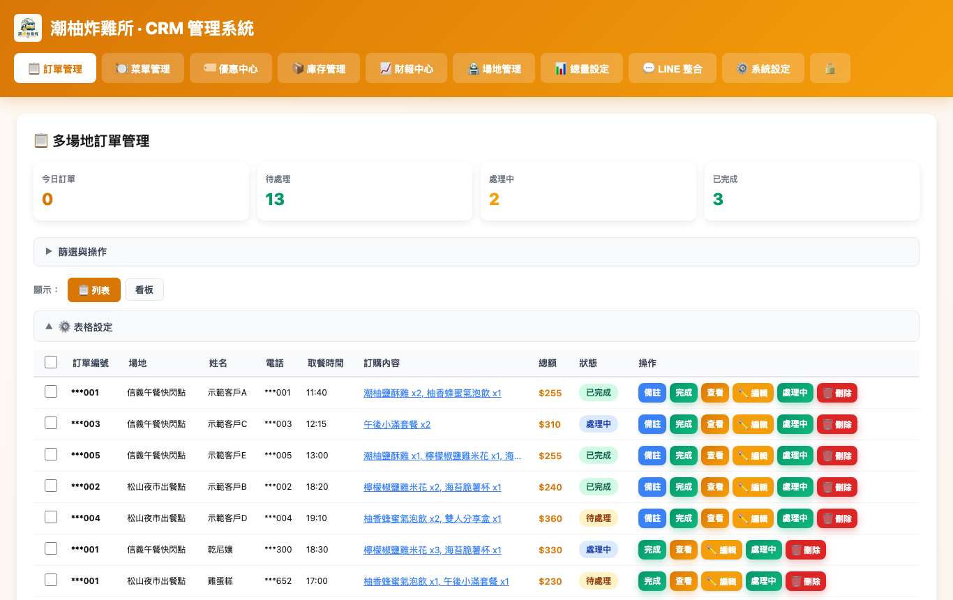Image resolution: width=953 pixels, height=600 pixels.
Task: Switch to 看板 view
Action: click(x=144, y=290)
